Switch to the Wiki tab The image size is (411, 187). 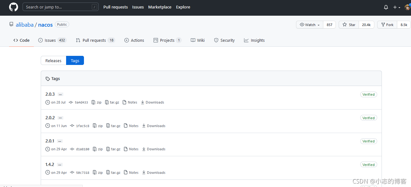click(198, 40)
